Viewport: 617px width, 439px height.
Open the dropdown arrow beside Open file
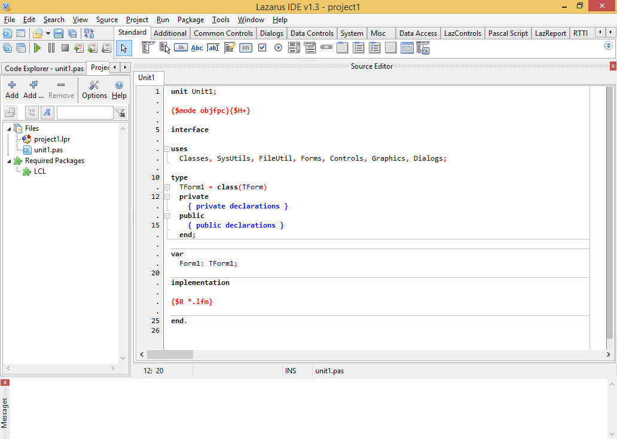[x=48, y=33]
